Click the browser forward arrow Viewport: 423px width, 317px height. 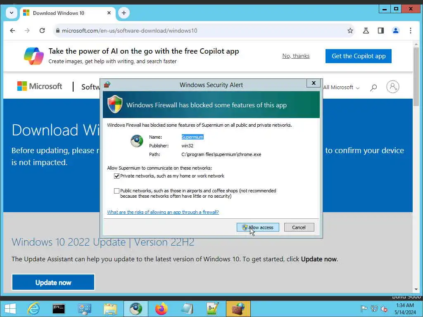[x=27, y=31]
